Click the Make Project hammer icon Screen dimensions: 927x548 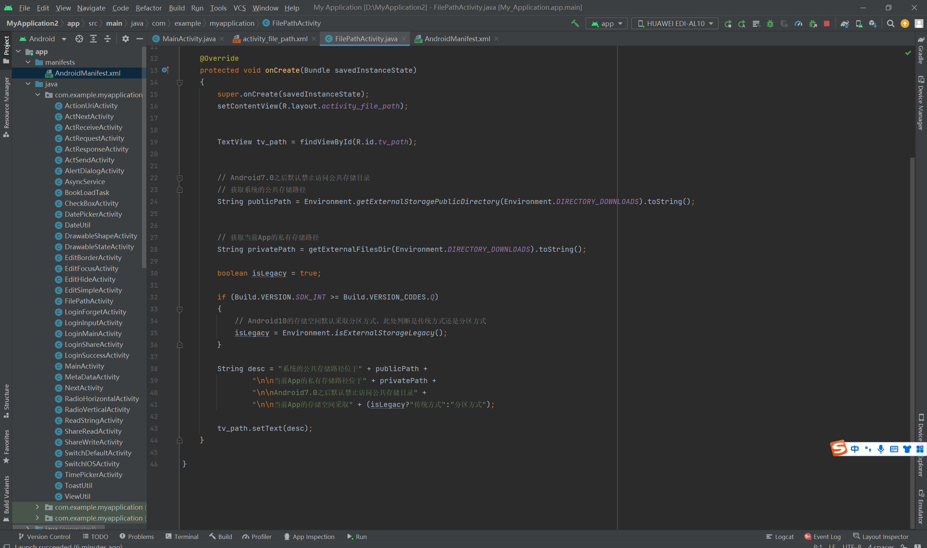coord(575,24)
